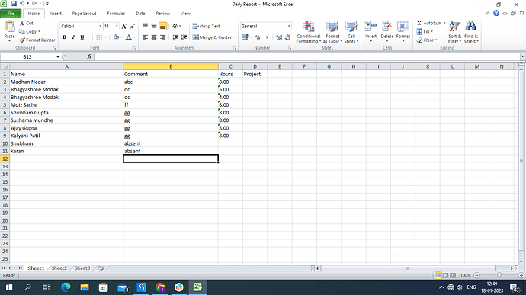This screenshot has height=295, width=526.
Task: Click the Insert Function fx icon
Action: tap(89, 56)
